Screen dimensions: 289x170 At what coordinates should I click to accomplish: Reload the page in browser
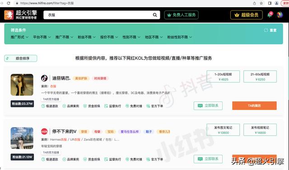coord(9,3)
